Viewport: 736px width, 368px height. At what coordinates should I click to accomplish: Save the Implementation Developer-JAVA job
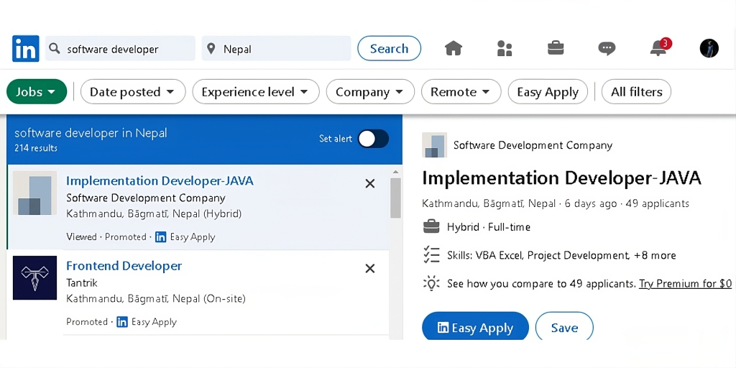564,327
